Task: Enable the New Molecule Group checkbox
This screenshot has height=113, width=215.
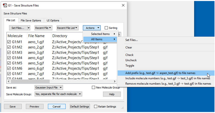Action: tap(93, 87)
